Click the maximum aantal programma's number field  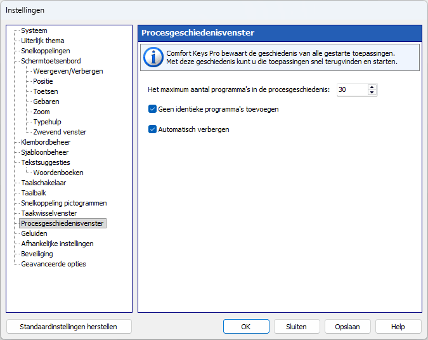(352, 89)
